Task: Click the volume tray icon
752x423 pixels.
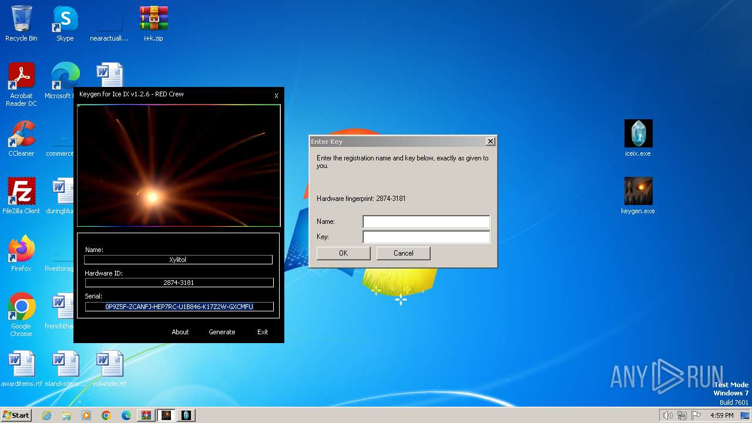Action: (667, 415)
